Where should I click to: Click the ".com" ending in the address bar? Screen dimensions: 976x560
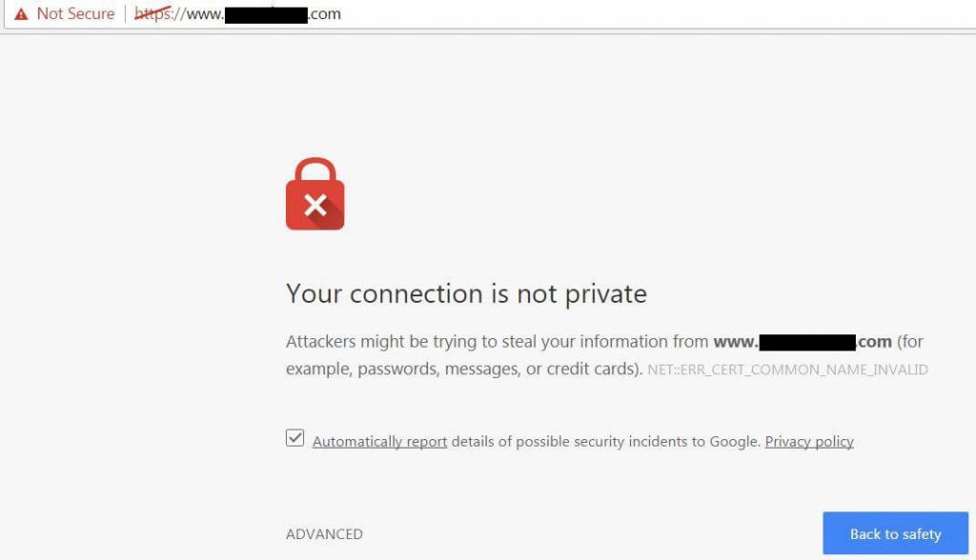click(325, 14)
